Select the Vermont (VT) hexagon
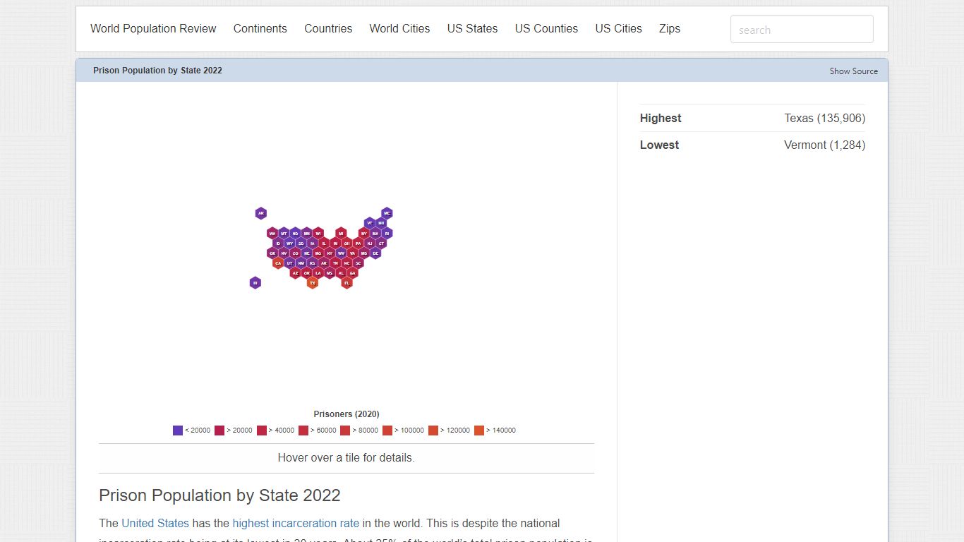 [x=370, y=223]
